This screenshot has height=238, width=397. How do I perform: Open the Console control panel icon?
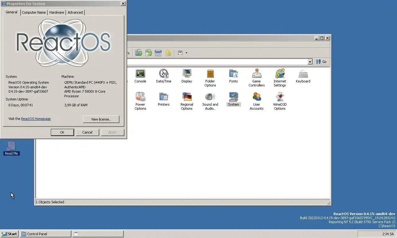click(140, 76)
